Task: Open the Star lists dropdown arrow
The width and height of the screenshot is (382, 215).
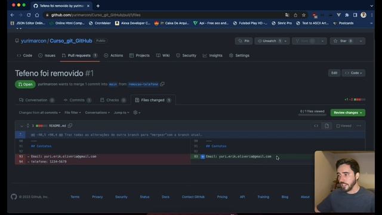Action: [361, 41]
